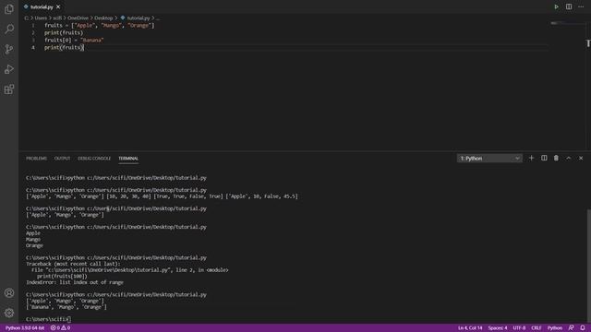
Task: Click 'Users' in the breadcrumb path
Action: pyautogui.click(x=41, y=18)
